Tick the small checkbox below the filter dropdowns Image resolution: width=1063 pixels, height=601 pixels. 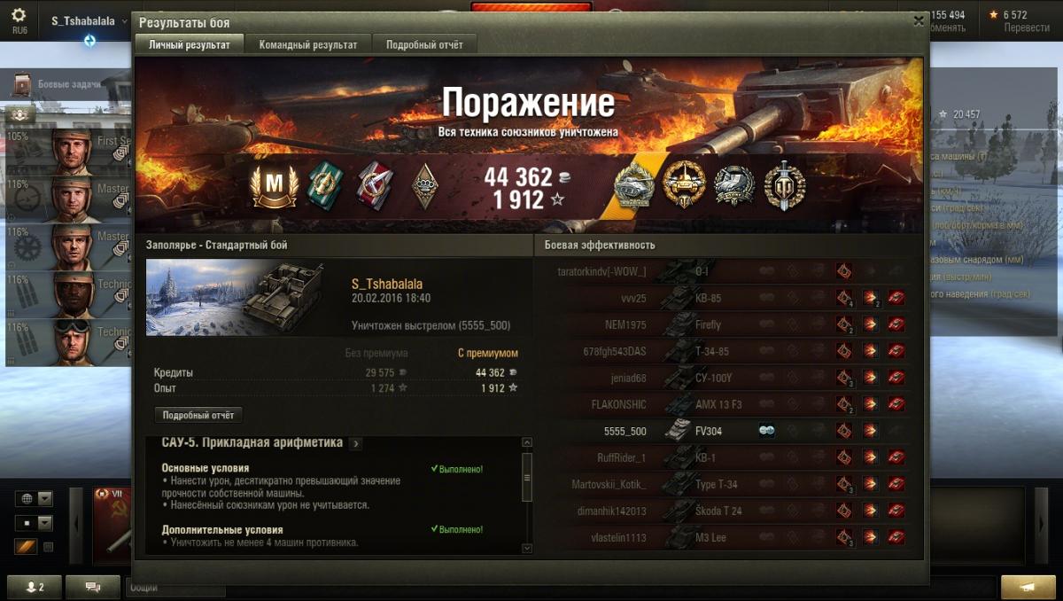tap(48, 547)
